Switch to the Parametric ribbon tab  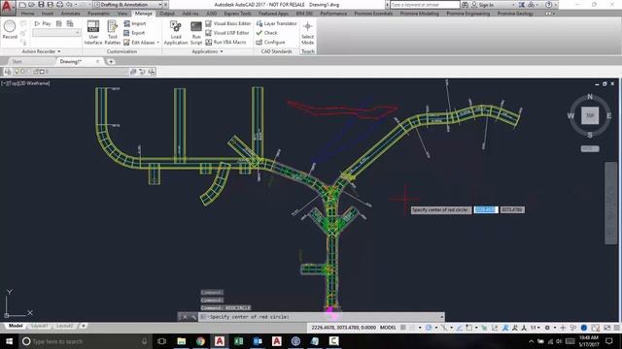[98, 14]
